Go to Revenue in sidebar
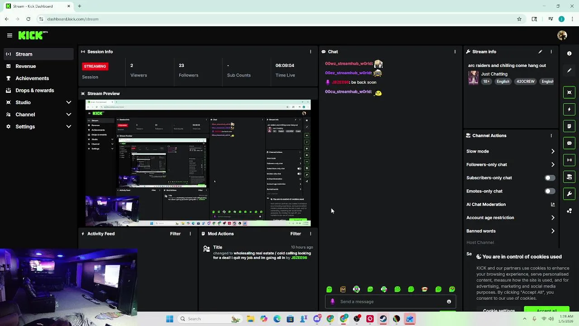The width and height of the screenshot is (579, 326). pyautogui.click(x=38, y=66)
